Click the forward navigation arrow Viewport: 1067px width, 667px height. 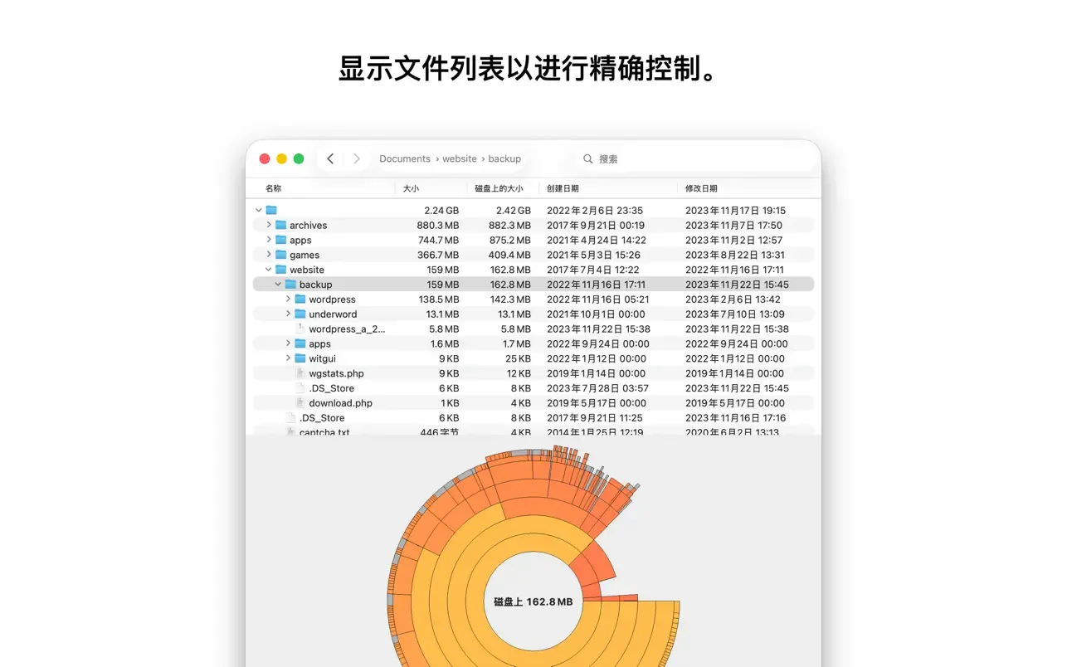[357, 158]
